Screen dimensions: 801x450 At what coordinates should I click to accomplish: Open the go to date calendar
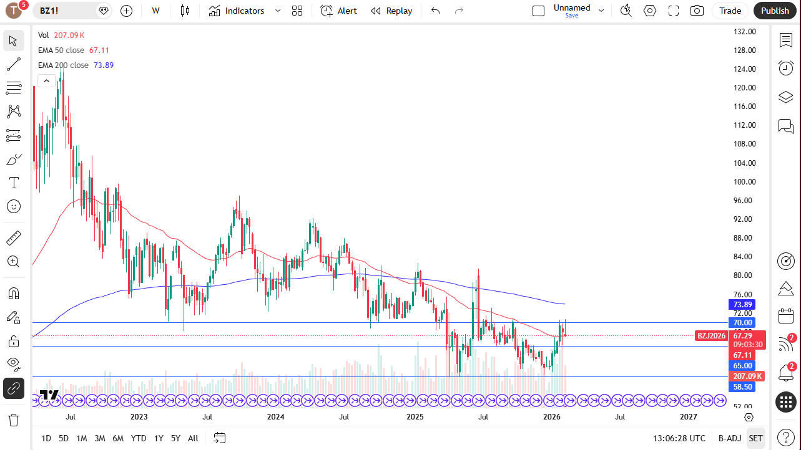pyautogui.click(x=219, y=438)
